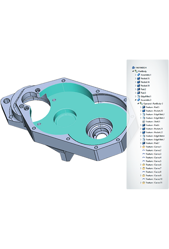Screen dimensions: 169x249
Task: Click the root part icon F461940829H
Action: click(133, 68)
